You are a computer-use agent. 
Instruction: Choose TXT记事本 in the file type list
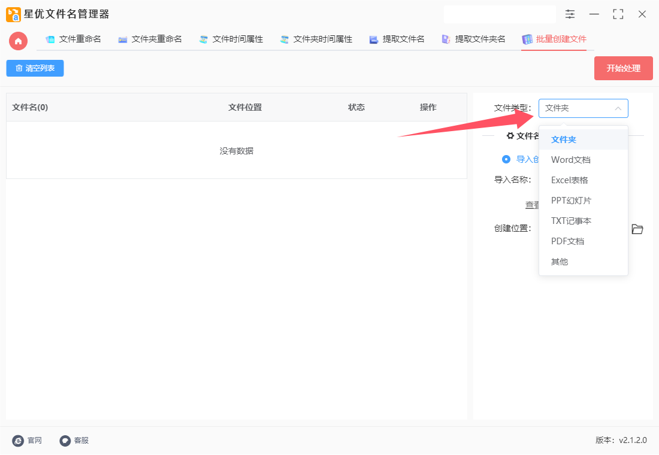point(584,221)
